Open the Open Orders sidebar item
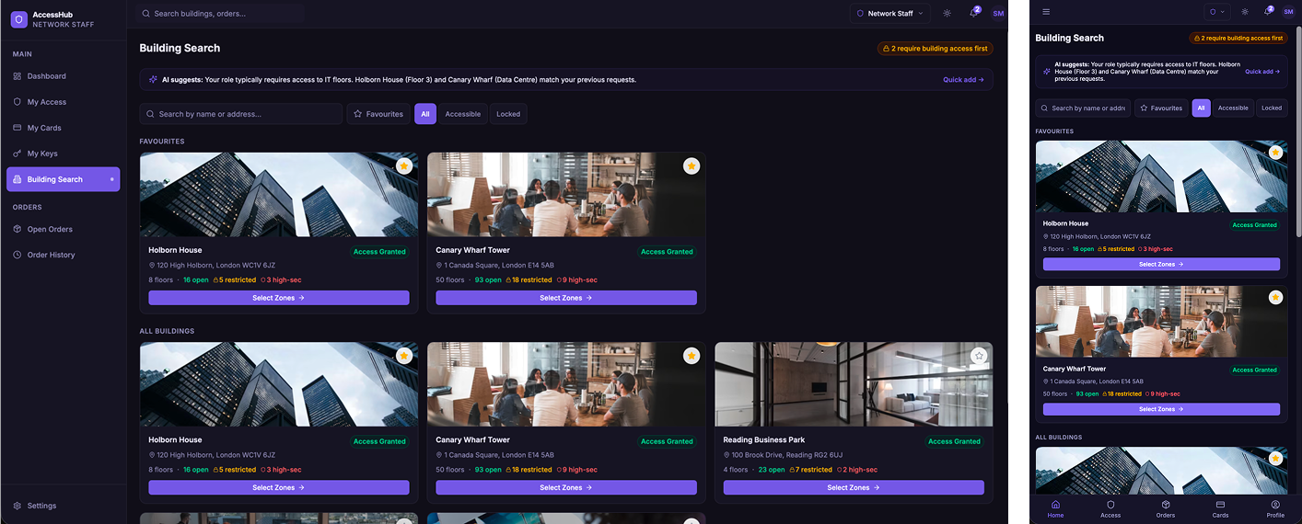The height and width of the screenshot is (524, 1302). (63, 229)
